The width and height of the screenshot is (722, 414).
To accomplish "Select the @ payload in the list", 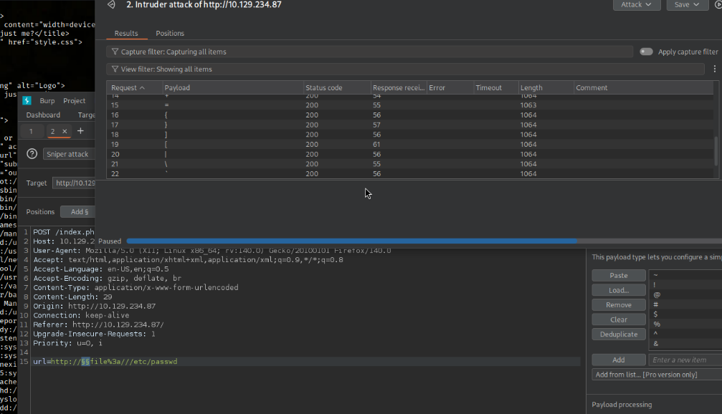I will tap(685, 294).
